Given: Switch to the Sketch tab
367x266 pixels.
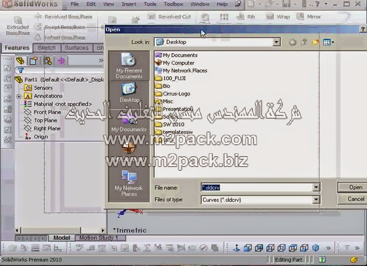Looking at the screenshot, I should tap(47, 48).
